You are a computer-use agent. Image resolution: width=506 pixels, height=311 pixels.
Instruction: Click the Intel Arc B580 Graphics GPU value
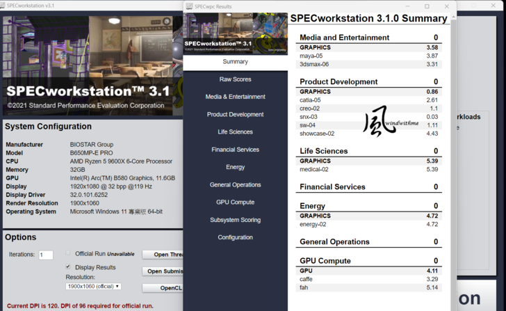click(122, 178)
